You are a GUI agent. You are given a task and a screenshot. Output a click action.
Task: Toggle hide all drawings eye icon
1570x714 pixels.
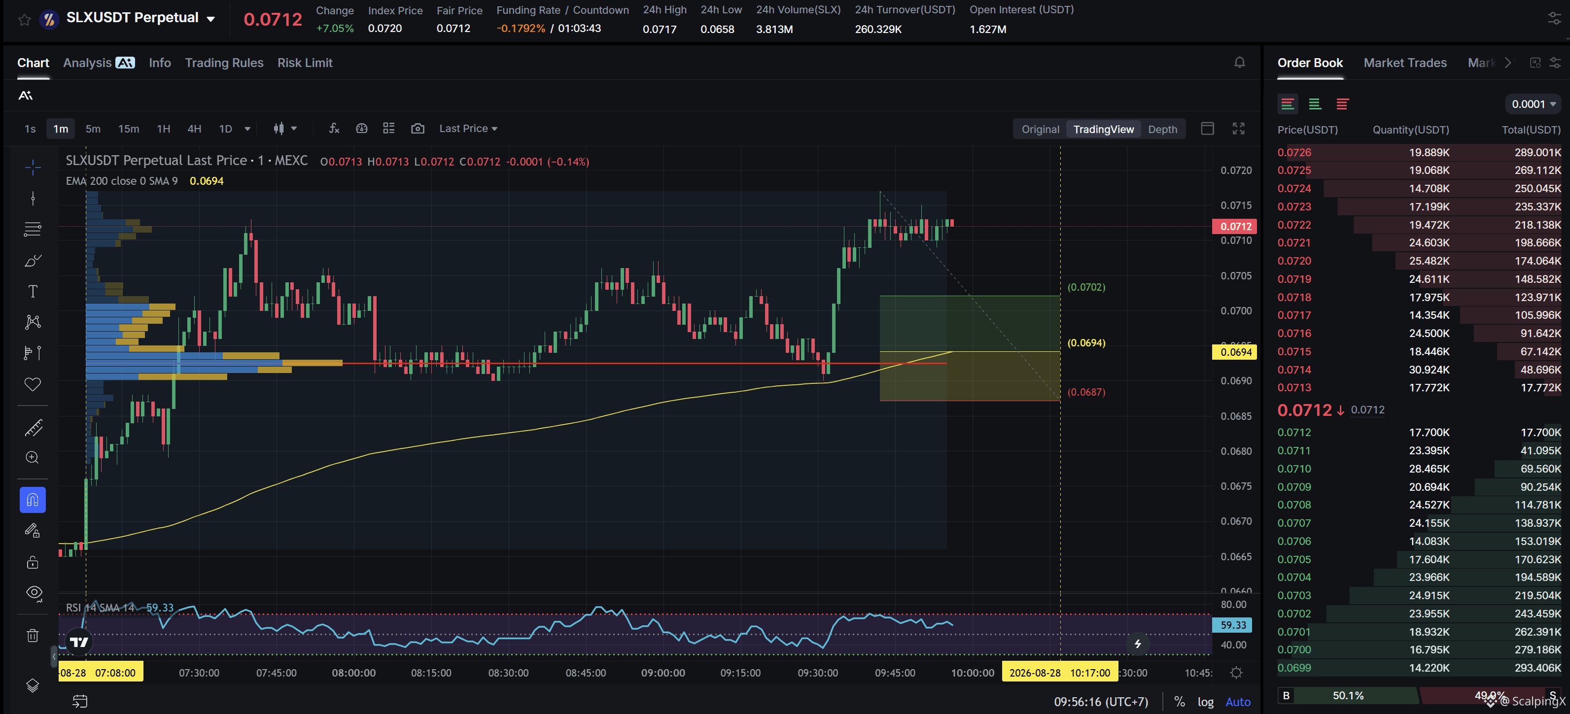[x=34, y=593]
